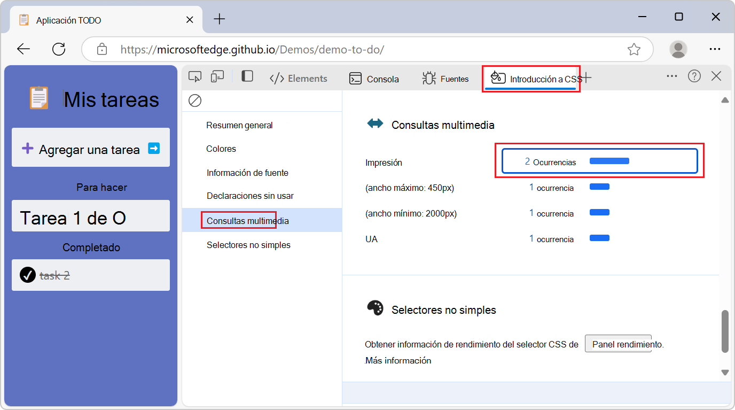Open the browser settings menu with three dots

(x=715, y=49)
